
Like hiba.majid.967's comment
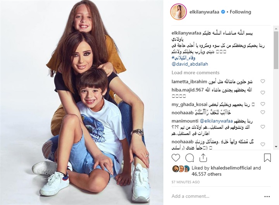pyautogui.click(x=263, y=93)
